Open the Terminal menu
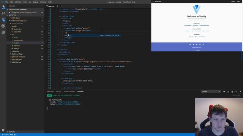This screenshot has width=243, height=136. point(43,2)
